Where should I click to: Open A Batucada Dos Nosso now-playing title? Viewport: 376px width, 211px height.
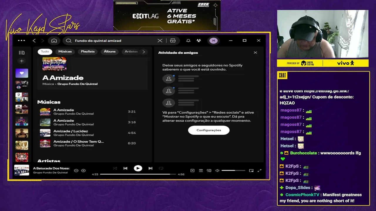[51, 168]
